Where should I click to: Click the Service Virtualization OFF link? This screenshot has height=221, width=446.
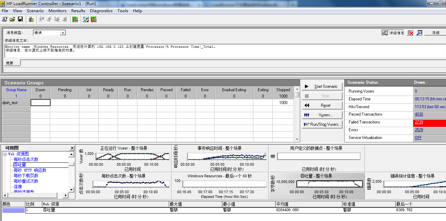418,138
